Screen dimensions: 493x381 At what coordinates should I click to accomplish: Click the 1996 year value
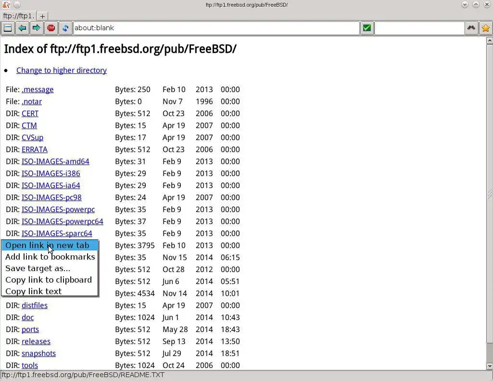[x=204, y=102]
